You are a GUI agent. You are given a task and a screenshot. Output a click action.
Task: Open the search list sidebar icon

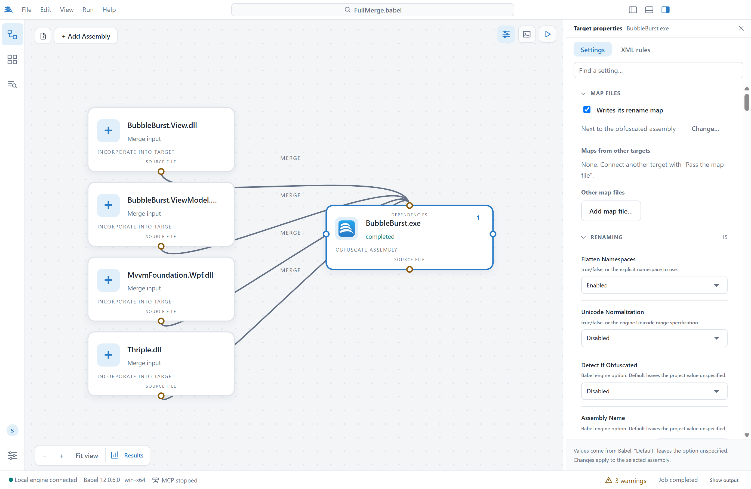pos(12,84)
